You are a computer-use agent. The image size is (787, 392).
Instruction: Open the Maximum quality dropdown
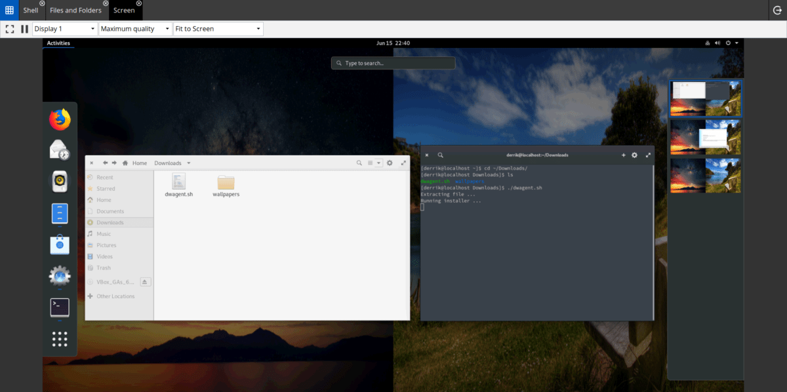[135, 29]
